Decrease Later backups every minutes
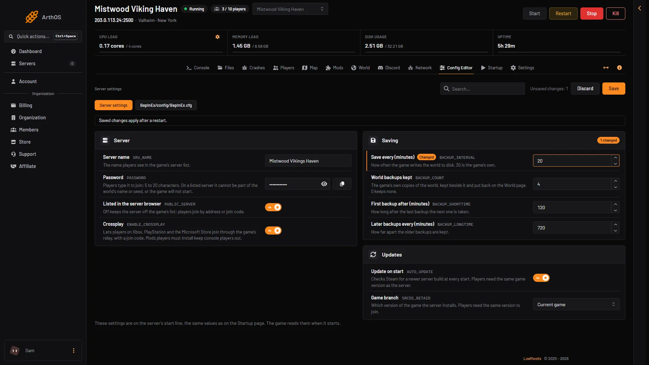Viewport: 649px width, 365px height. [x=615, y=231]
